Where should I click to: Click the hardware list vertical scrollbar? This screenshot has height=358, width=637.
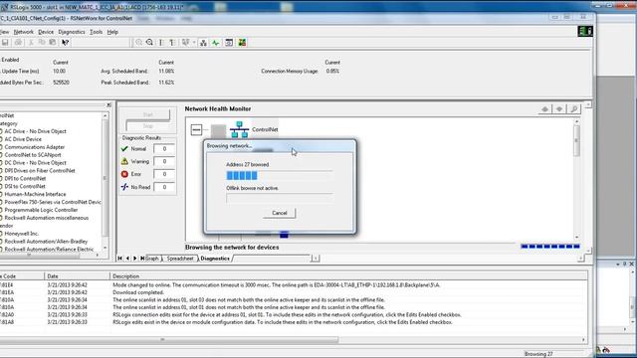coord(106,181)
